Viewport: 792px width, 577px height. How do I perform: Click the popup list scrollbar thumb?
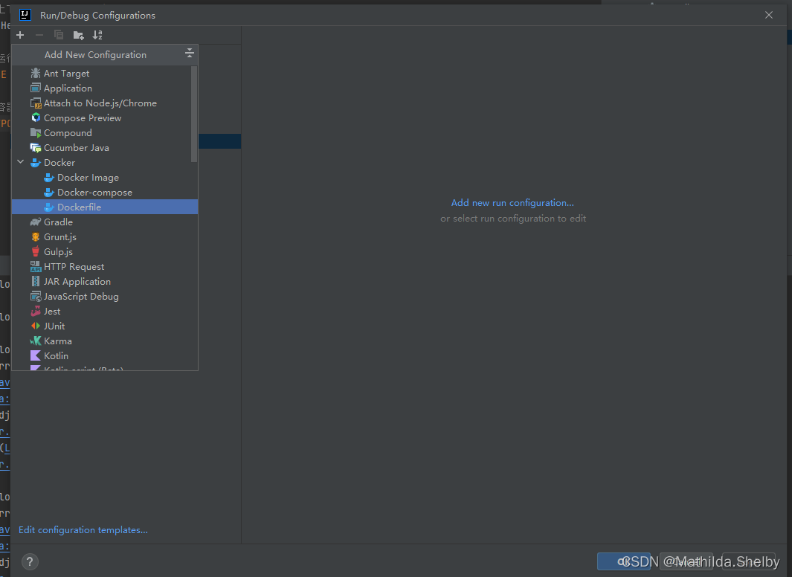[194, 115]
